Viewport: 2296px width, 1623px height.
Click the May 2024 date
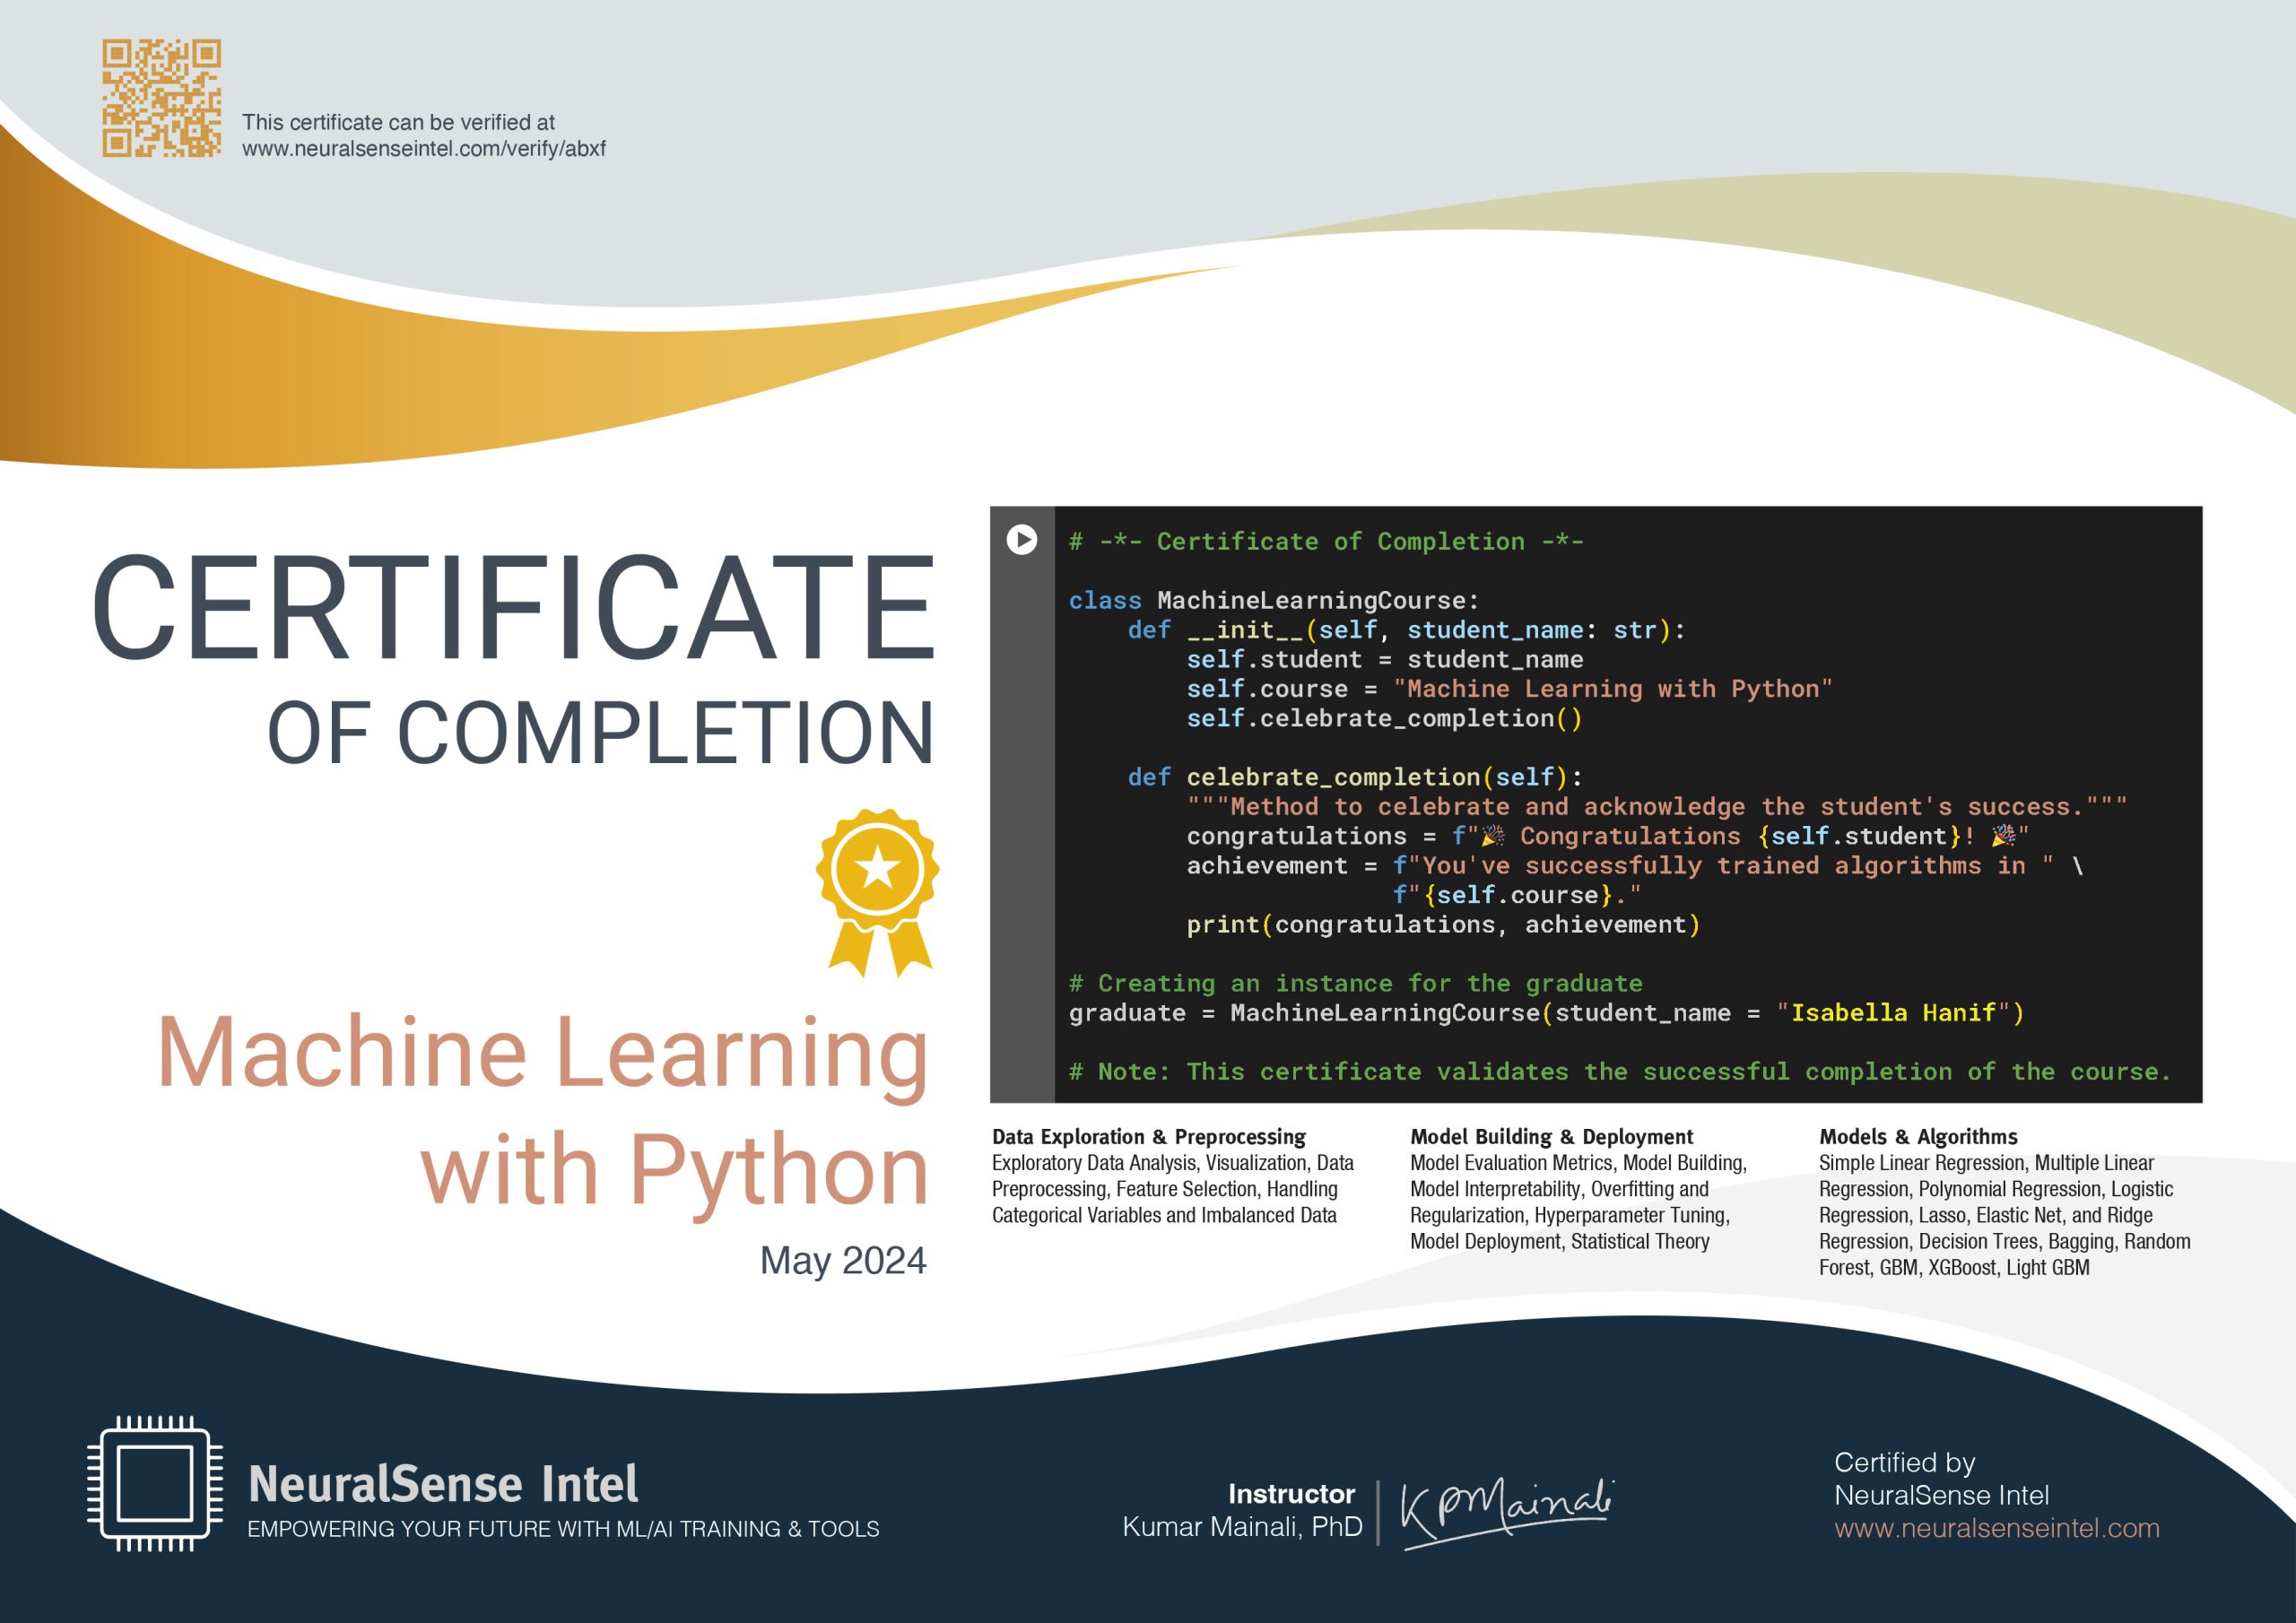click(843, 1260)
